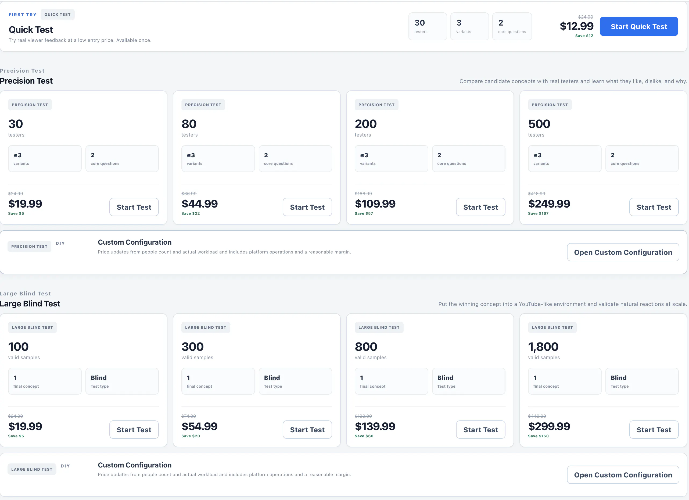This screenshot has height=500, width=689.
Task: Start the 1,800 valid samples Blind Test
Action: tap(654, 430)
